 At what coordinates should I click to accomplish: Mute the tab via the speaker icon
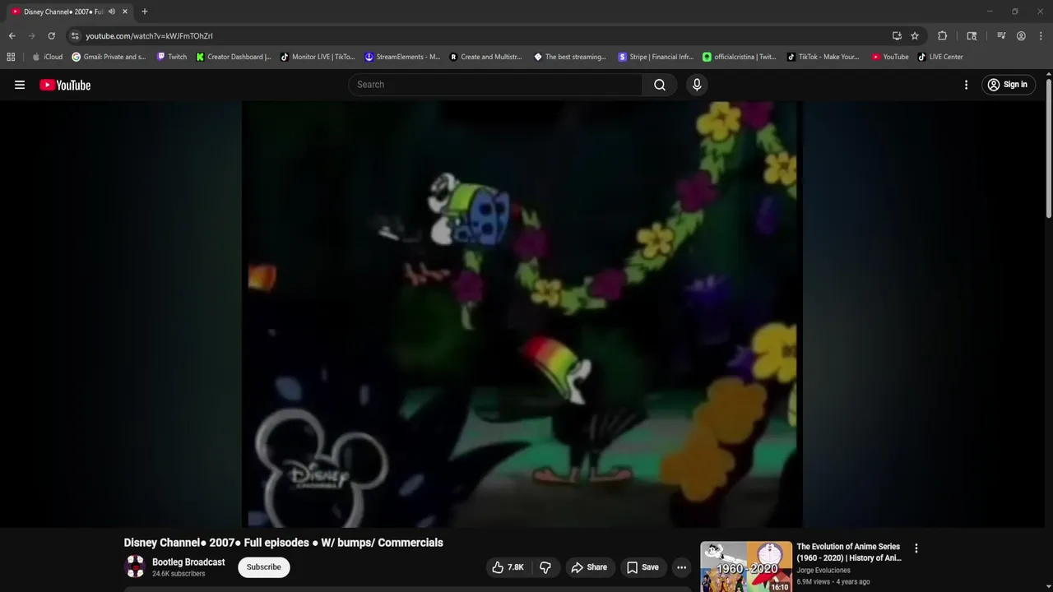[112, 12]
